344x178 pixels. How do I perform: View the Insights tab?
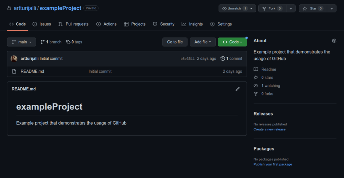pos(192,24)
